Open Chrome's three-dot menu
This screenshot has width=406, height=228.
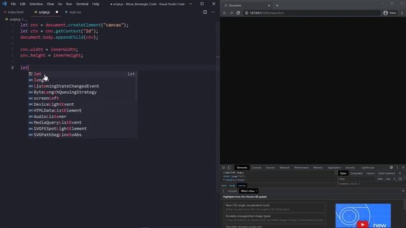pyautogui.click(x=402, y=13)
